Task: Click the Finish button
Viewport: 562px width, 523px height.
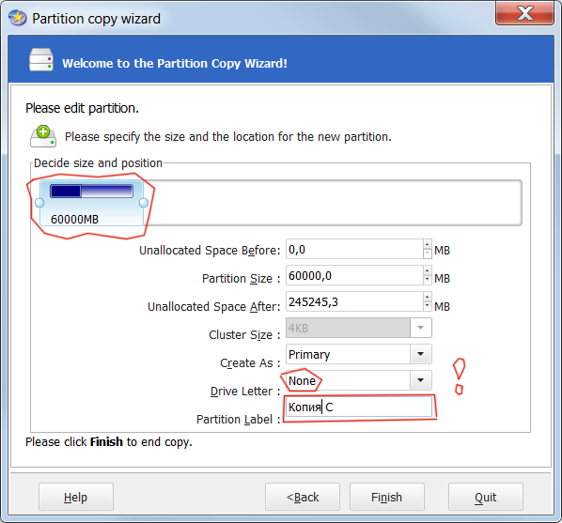Action: [x=387, y=497]
